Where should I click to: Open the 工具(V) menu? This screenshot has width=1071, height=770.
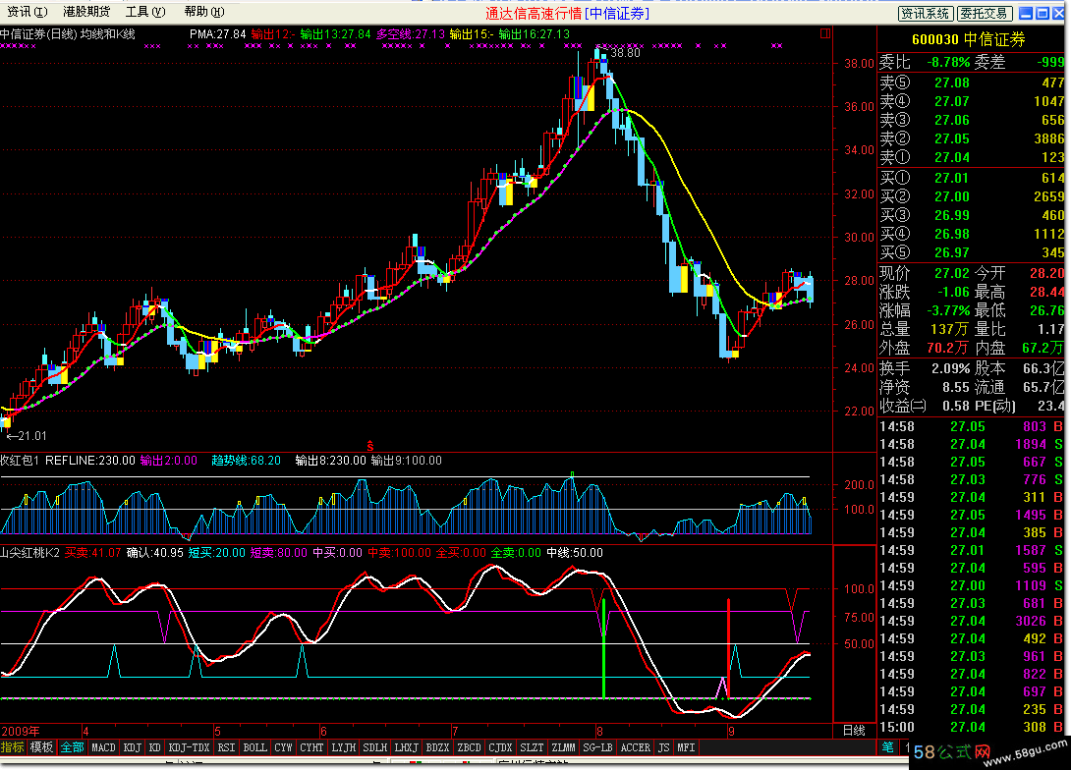click(145, 12)
